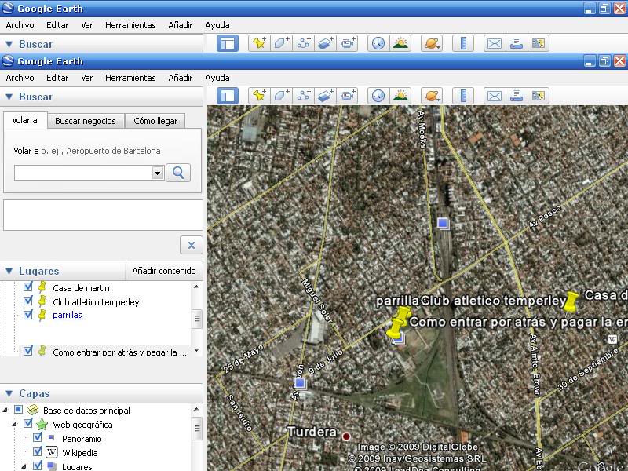View in Google Maps icon, front window

coord(539,96)
